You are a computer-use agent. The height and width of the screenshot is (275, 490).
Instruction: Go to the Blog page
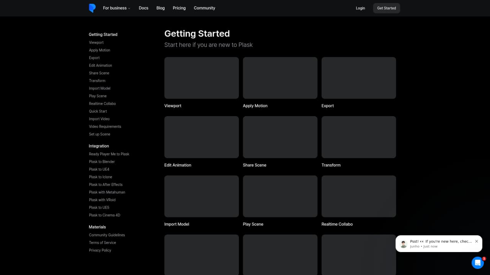(x=160, y=8)
